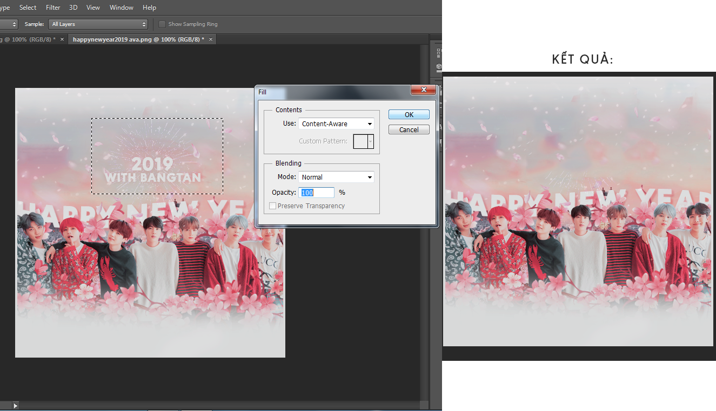Switch to happynewyear2019 ava.png document tab
This screenshot has width=716, height=411.
coord(138,39)
